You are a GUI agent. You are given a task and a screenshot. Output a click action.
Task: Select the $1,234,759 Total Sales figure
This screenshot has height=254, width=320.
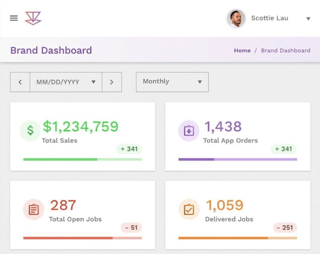point(80,127)
